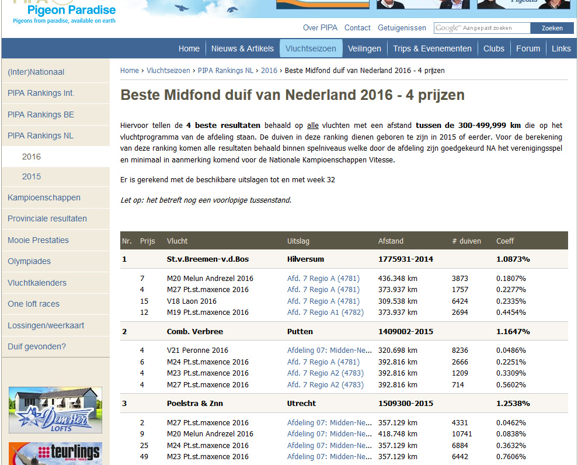The width and height of the screenshot is (578, 465).
Task: Click the Uitslag column header
Action: pos(298,241)
